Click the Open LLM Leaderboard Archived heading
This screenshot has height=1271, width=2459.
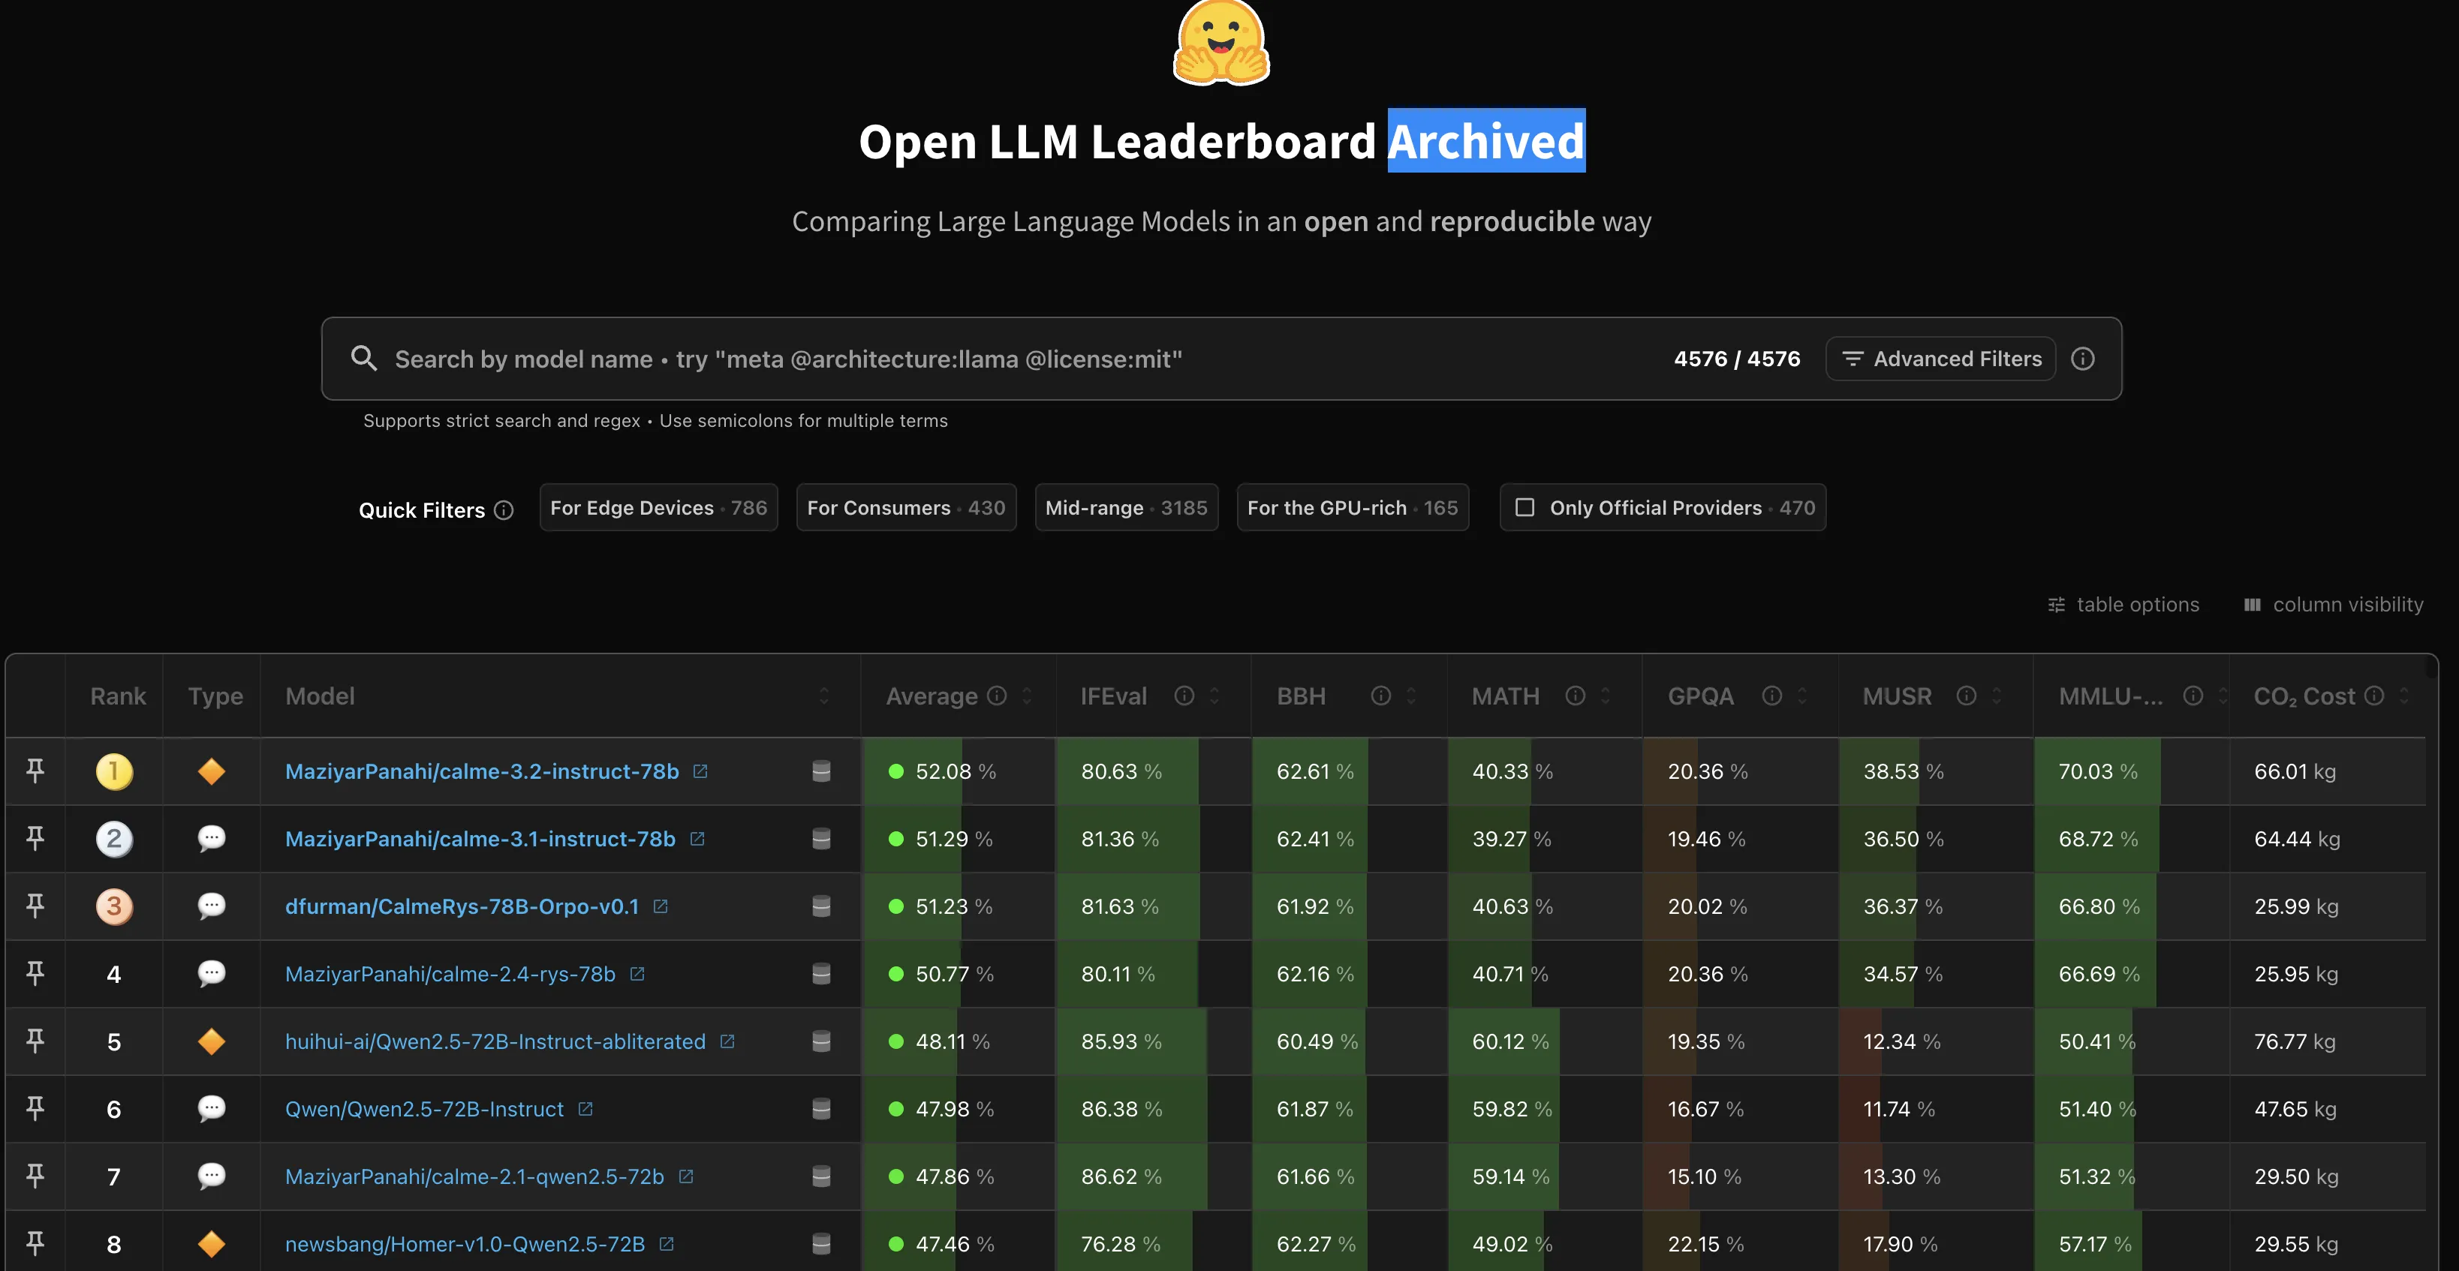pyautogui.click(x=1222, y=141)
